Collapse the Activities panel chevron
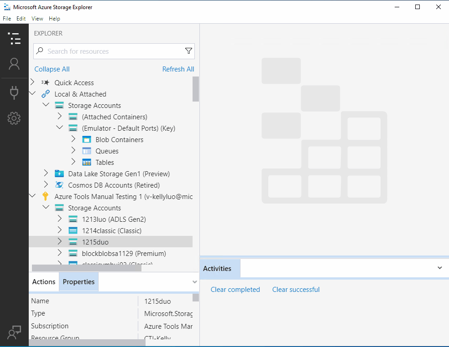 click(439, 268)
